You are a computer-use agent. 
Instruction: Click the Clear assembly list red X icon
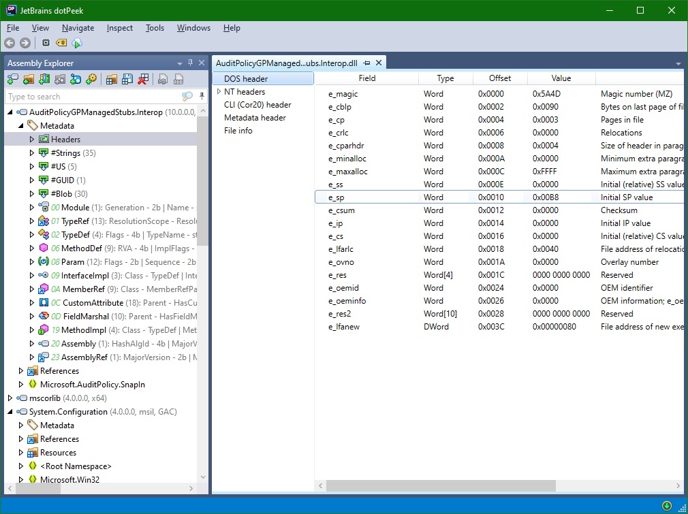pyautogui.click(x=143, y=80)
